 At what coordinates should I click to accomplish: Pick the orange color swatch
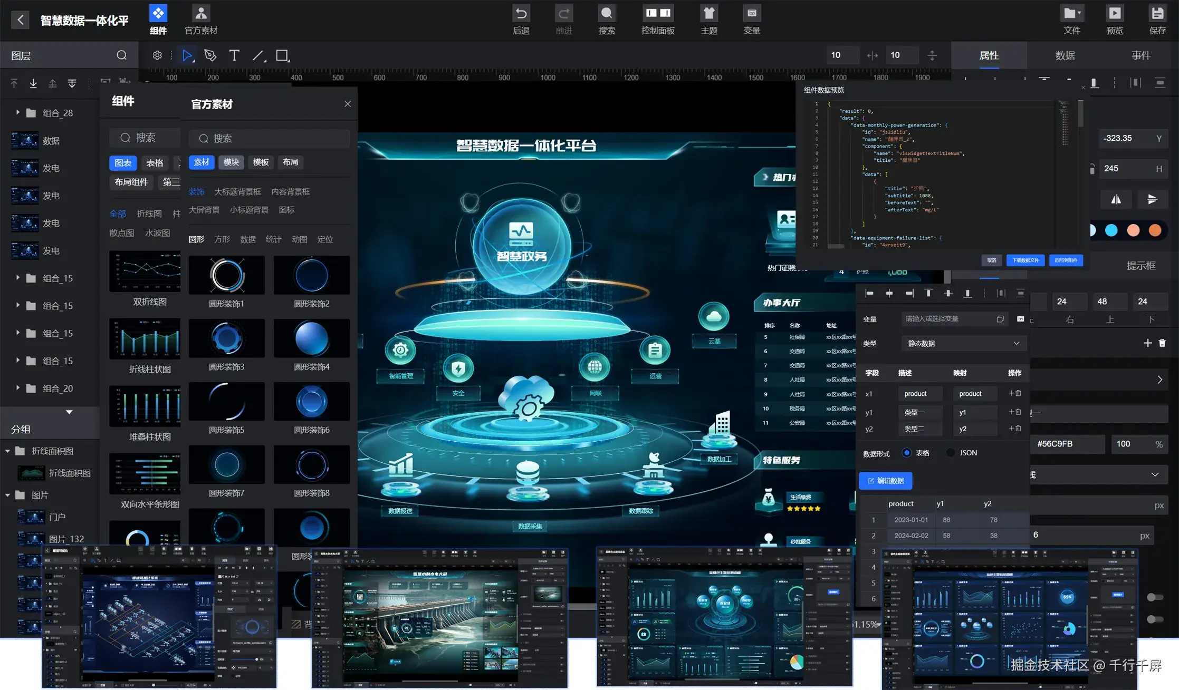point(1155,230)
